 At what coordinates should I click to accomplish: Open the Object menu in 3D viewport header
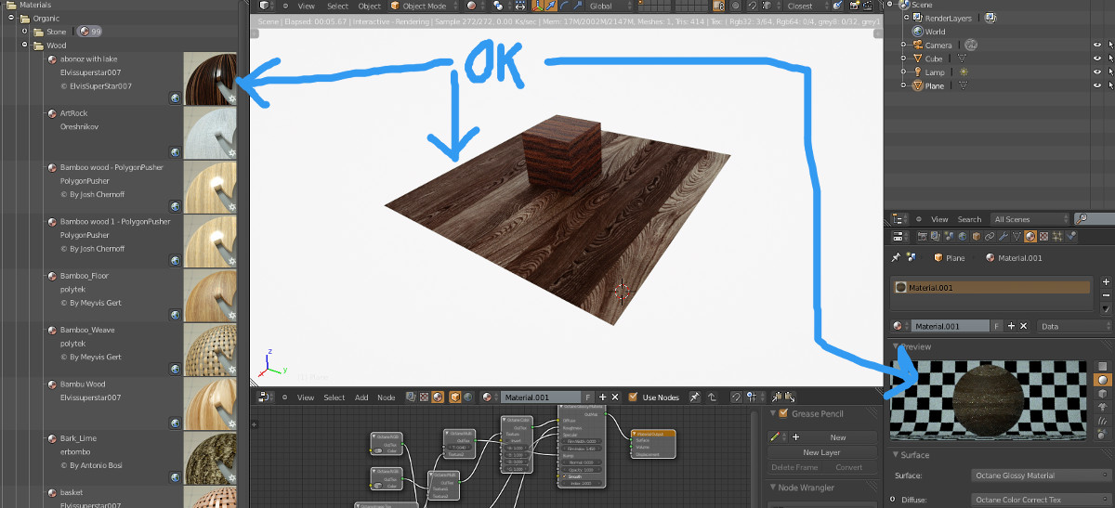(370, 6)
